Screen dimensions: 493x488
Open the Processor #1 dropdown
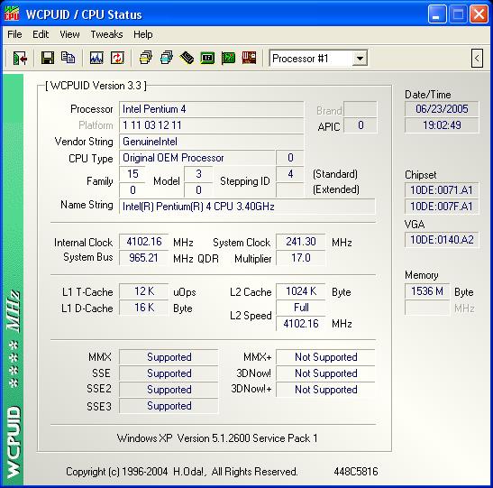[x=360, y=59]
